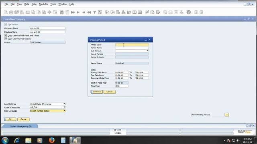Open the Modules menu
Screen dimensions: 257x144
point(43,4)
